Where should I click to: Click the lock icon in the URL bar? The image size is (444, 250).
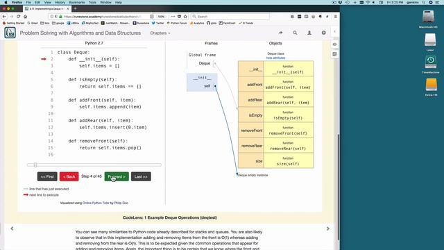coord(60,17)
